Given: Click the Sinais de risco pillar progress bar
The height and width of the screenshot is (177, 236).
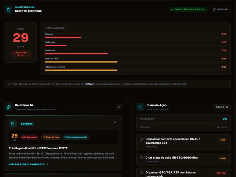Looking at the screenshot, I should [x=135, y=62].
